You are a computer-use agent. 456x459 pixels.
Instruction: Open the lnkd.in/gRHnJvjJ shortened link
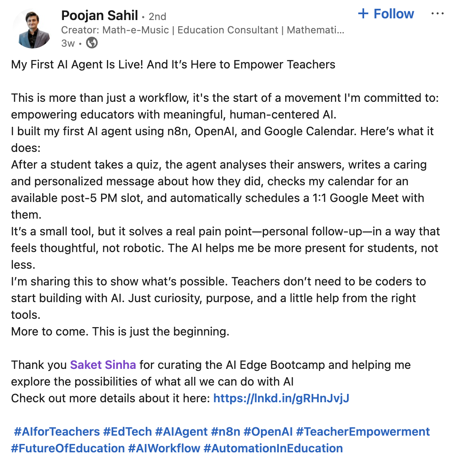click(282, 398)
